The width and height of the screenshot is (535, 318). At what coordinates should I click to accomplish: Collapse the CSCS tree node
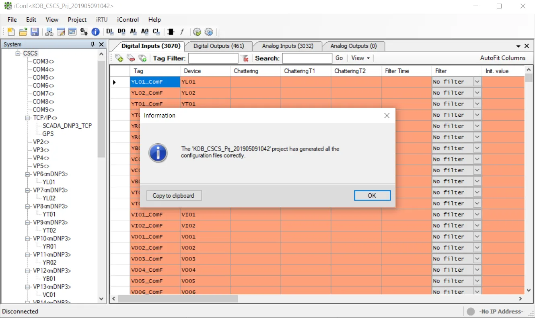pos(18,53)
